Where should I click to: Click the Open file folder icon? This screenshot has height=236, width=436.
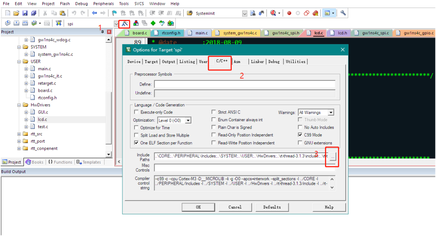(16, 13)
